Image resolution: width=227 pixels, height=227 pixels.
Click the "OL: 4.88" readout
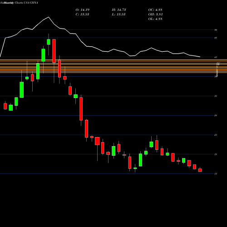tap(155, 19)
